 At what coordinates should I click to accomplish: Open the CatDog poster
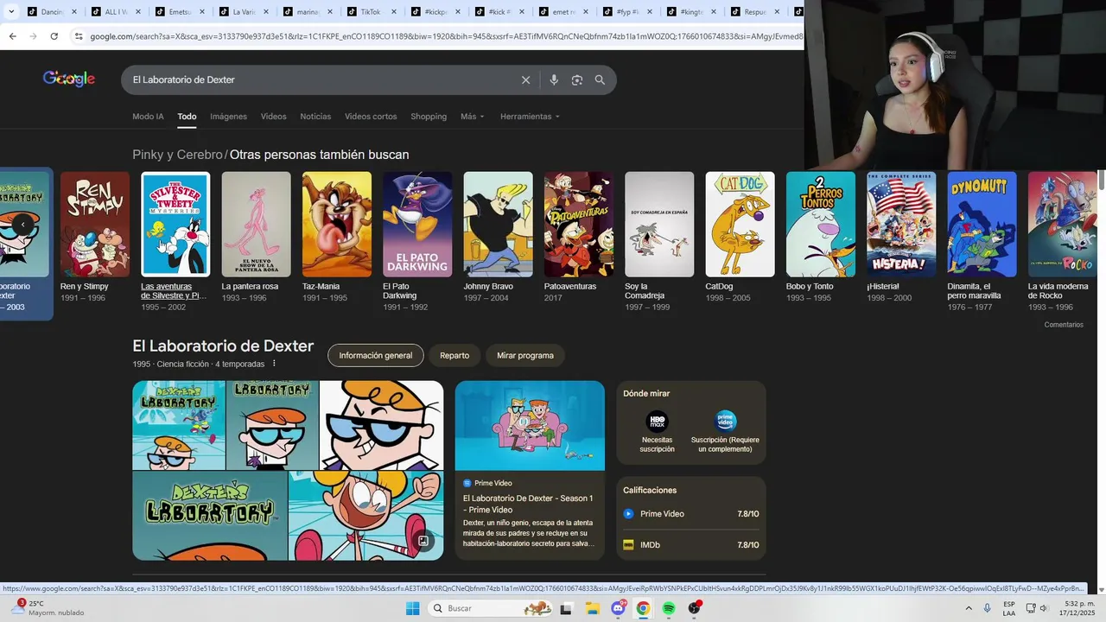click(x=741, y=225)
